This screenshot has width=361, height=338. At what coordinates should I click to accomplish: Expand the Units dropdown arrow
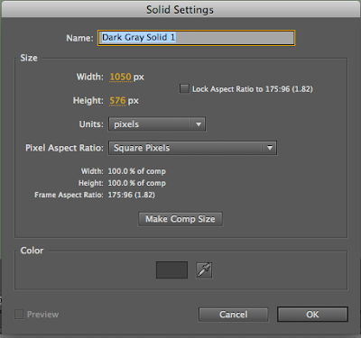[199, 124]
